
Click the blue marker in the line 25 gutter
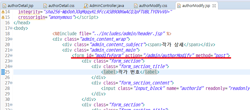[3, 72]
